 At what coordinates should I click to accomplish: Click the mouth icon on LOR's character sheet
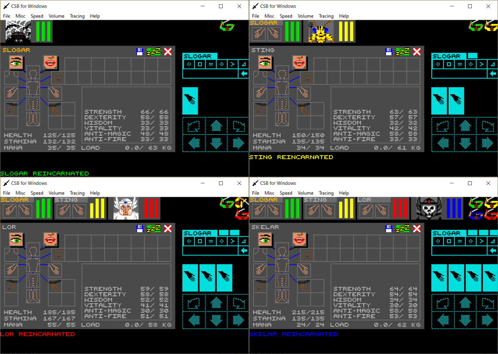tap(50, 240)
